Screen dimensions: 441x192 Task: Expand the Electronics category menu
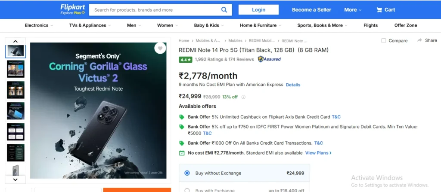[x=39, y=25]
